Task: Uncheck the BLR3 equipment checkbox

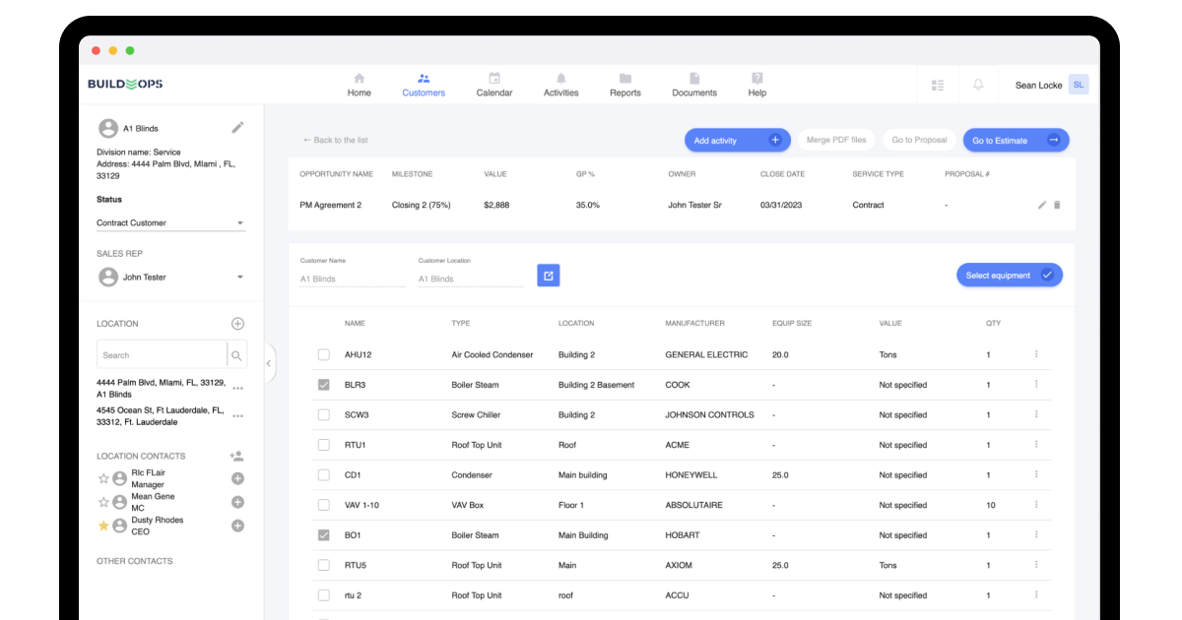Action: (324, 385)
